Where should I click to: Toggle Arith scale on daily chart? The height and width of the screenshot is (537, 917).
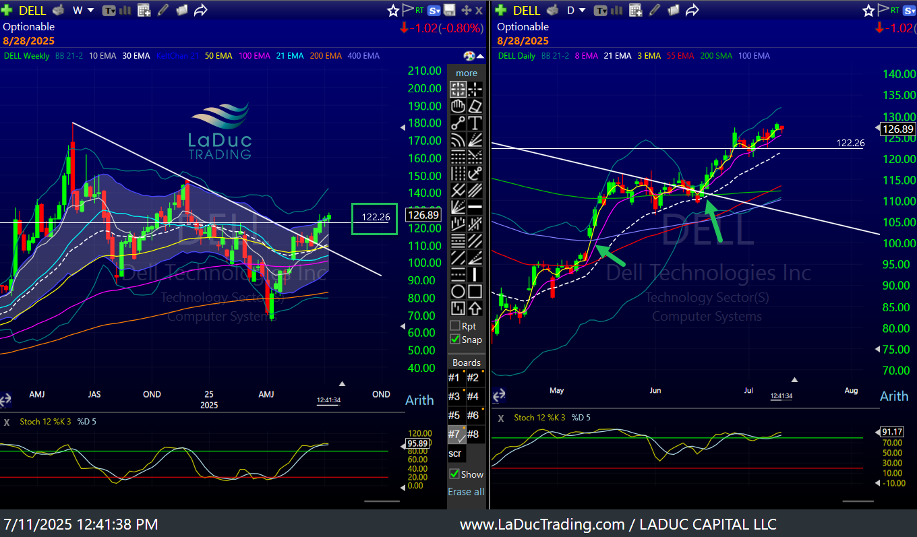coord(894,396)
